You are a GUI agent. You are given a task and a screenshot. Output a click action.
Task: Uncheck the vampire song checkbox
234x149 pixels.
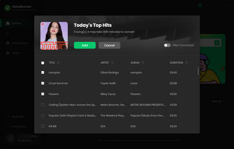(43, 72)
